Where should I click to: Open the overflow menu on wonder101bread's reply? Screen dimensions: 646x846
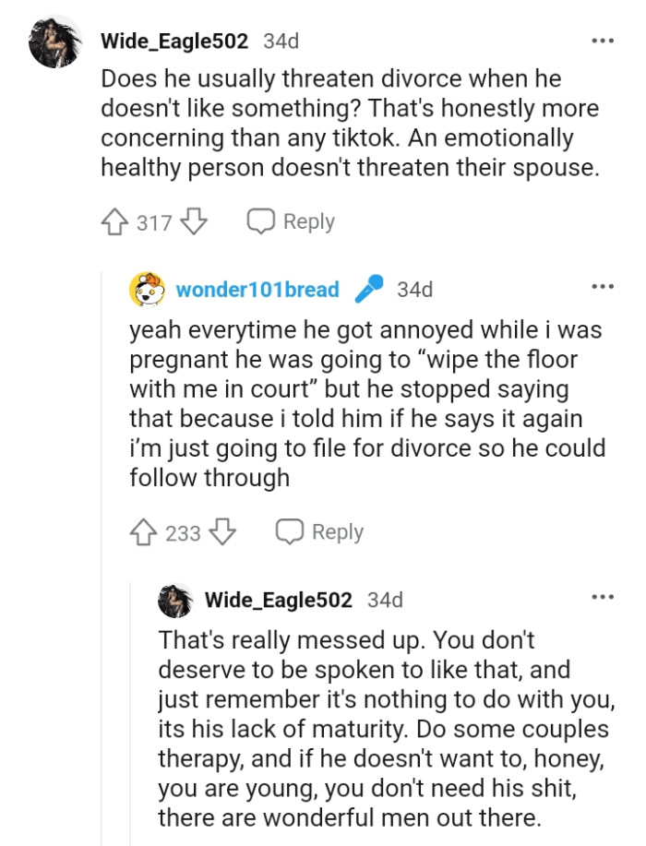click(604, 287)
